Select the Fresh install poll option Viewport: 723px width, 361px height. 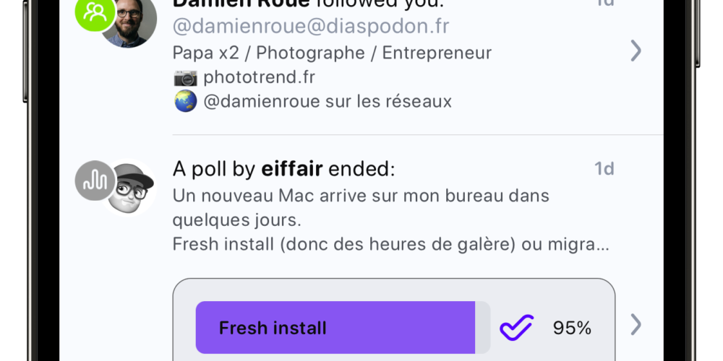pos(343,327)
